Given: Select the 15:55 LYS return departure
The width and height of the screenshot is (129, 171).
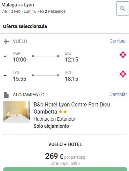Looking at the screenshot, I should coord(19,76).
